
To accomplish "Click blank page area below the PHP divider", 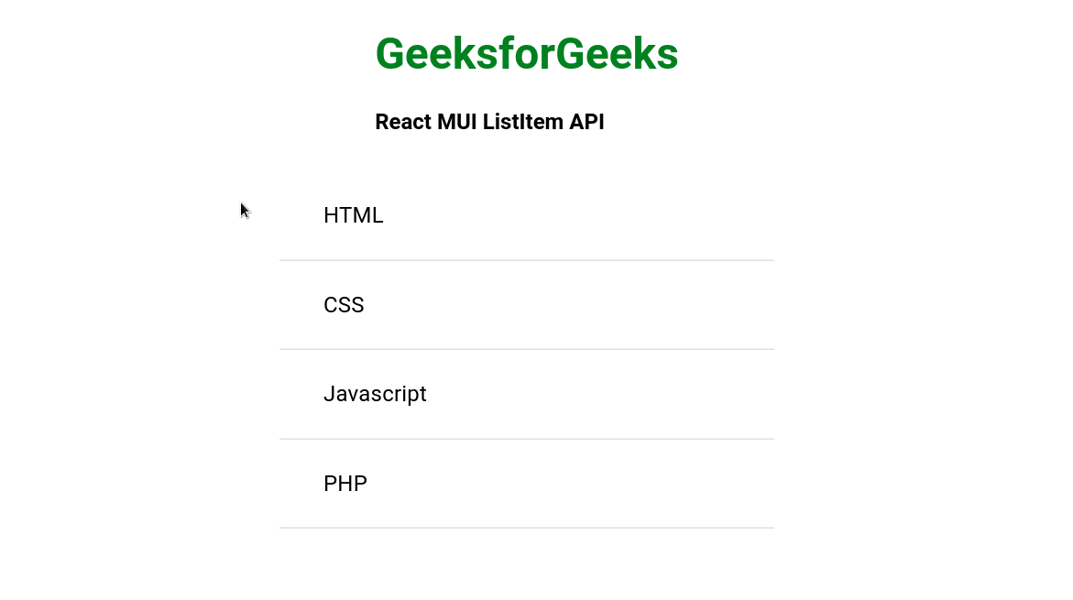I will click(527, 564).
